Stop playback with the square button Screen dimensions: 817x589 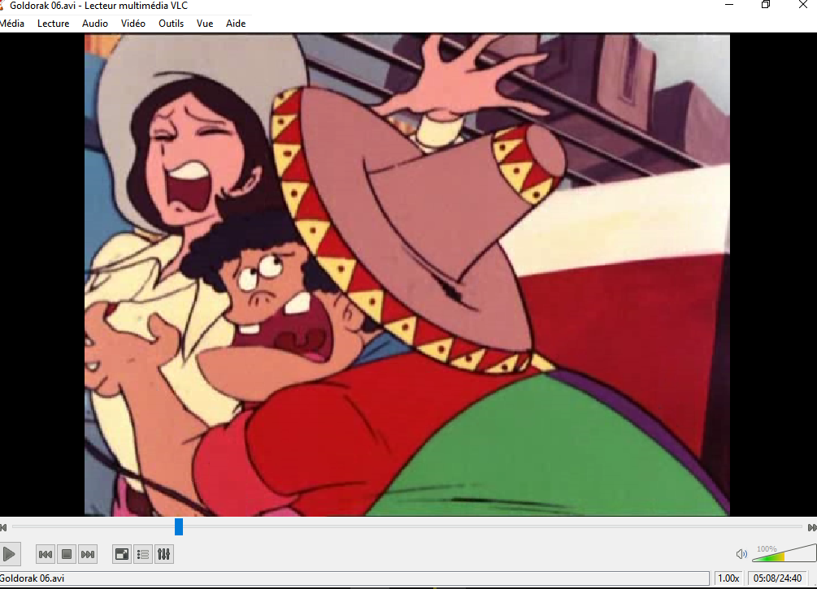67,554
